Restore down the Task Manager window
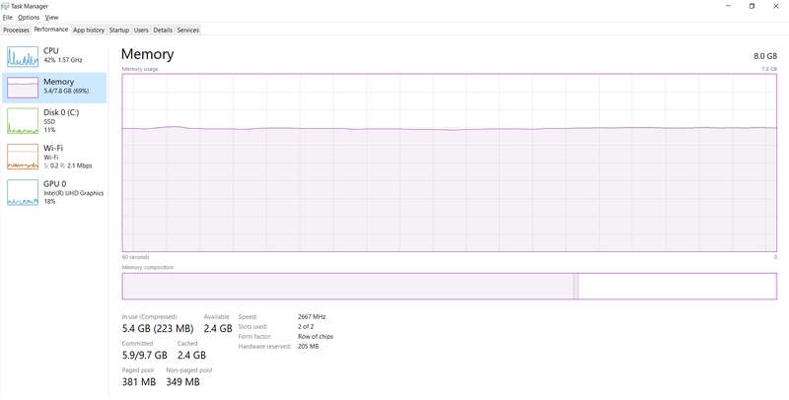The height and width of the screenshot is (400, 789). [752, 6]
